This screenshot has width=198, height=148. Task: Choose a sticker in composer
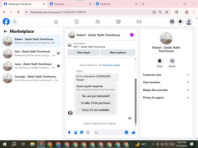click(82, 132)
